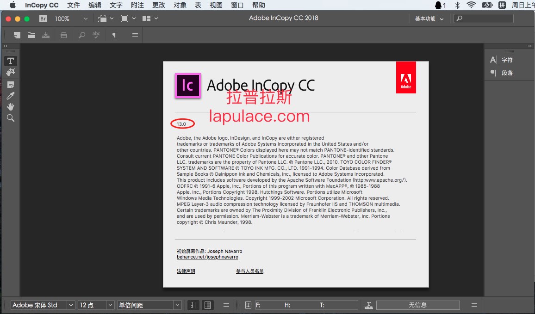This screenshot has height=314, width=535.
Task: Open the 单倍间距 line spacing dropdown
Action: pos(177,305)
